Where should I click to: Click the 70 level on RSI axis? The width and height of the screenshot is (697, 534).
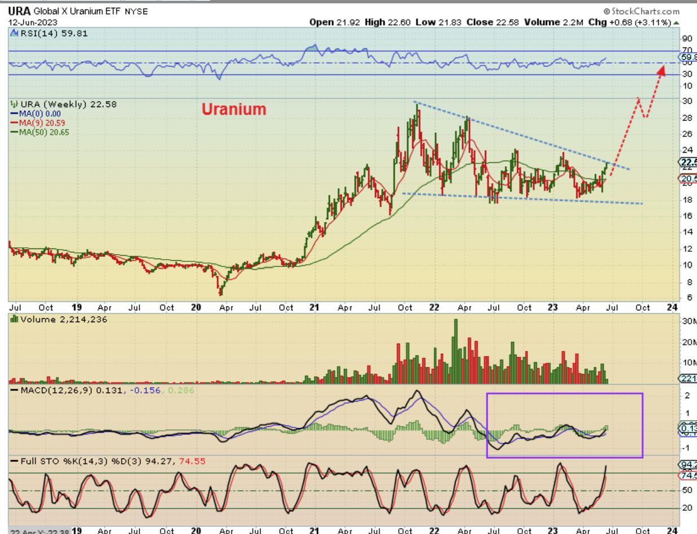pos(686,50)
